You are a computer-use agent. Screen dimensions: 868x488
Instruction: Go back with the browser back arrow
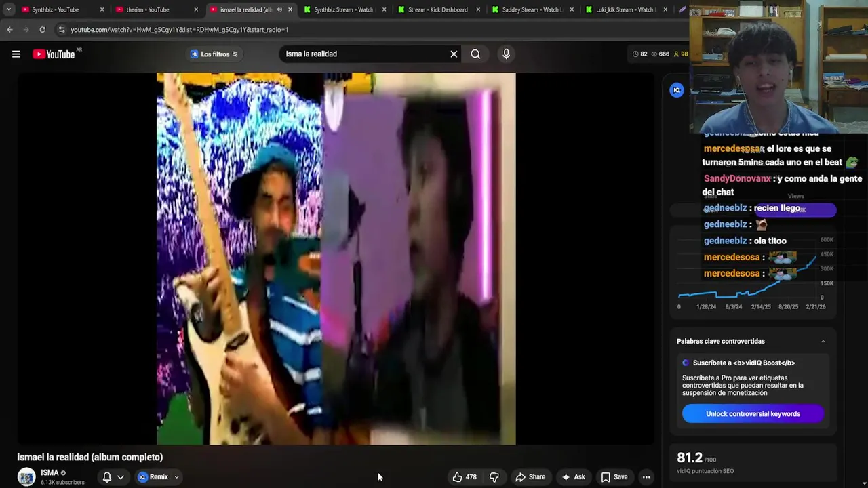(x=9, y=30)
